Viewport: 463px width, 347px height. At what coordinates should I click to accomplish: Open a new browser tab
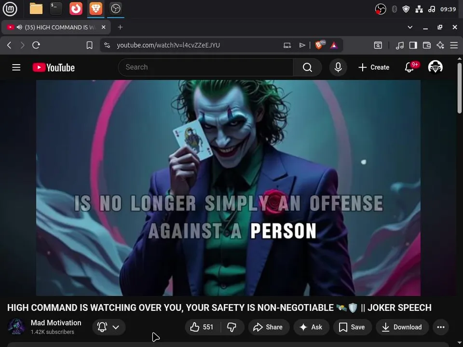coord(120,27)
